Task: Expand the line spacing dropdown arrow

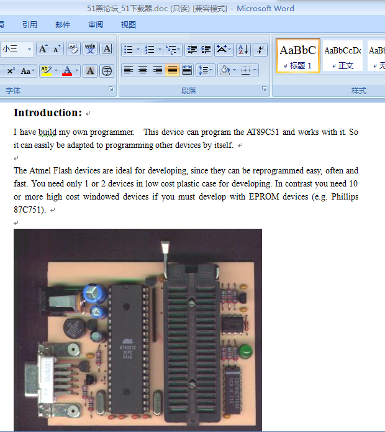Action: [x=212, y=70]
